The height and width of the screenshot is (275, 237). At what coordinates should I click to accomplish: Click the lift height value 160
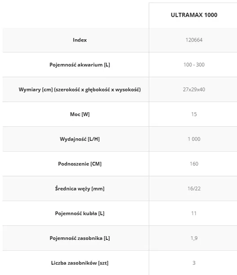coord(194,164)
